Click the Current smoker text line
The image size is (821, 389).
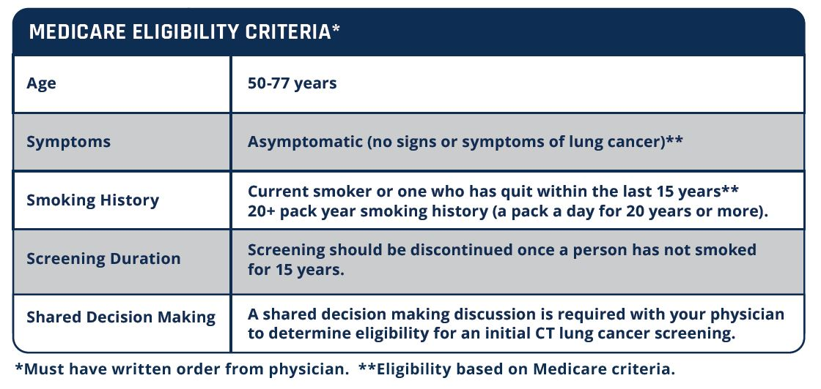click(x=484, y=192)
